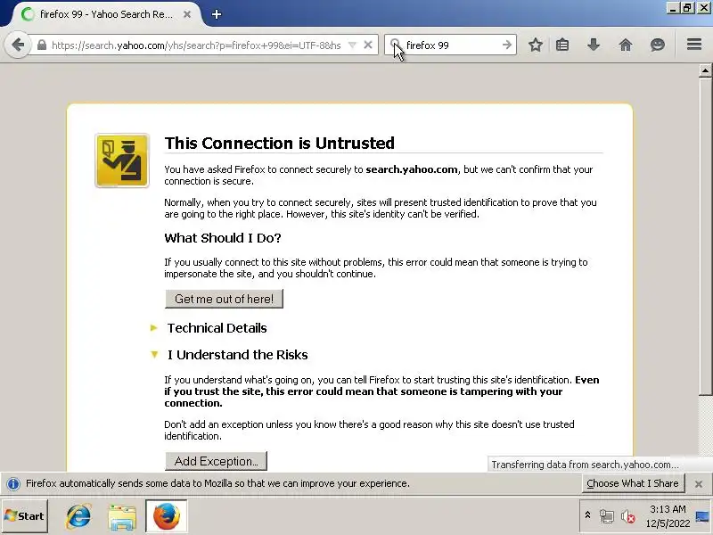Image resolution: width=713 pixels, height=535 pixels.
Task: Click the Show Desktop tray icon
Action: pyautogui.click(x=702, y=516)
